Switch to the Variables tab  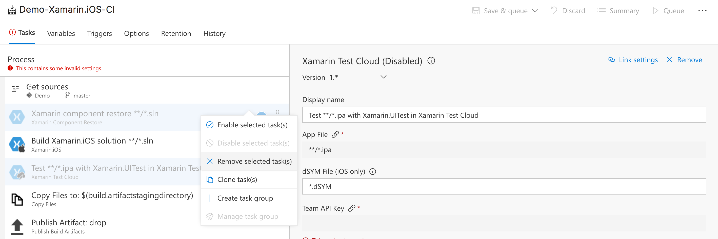click(61, 33)
